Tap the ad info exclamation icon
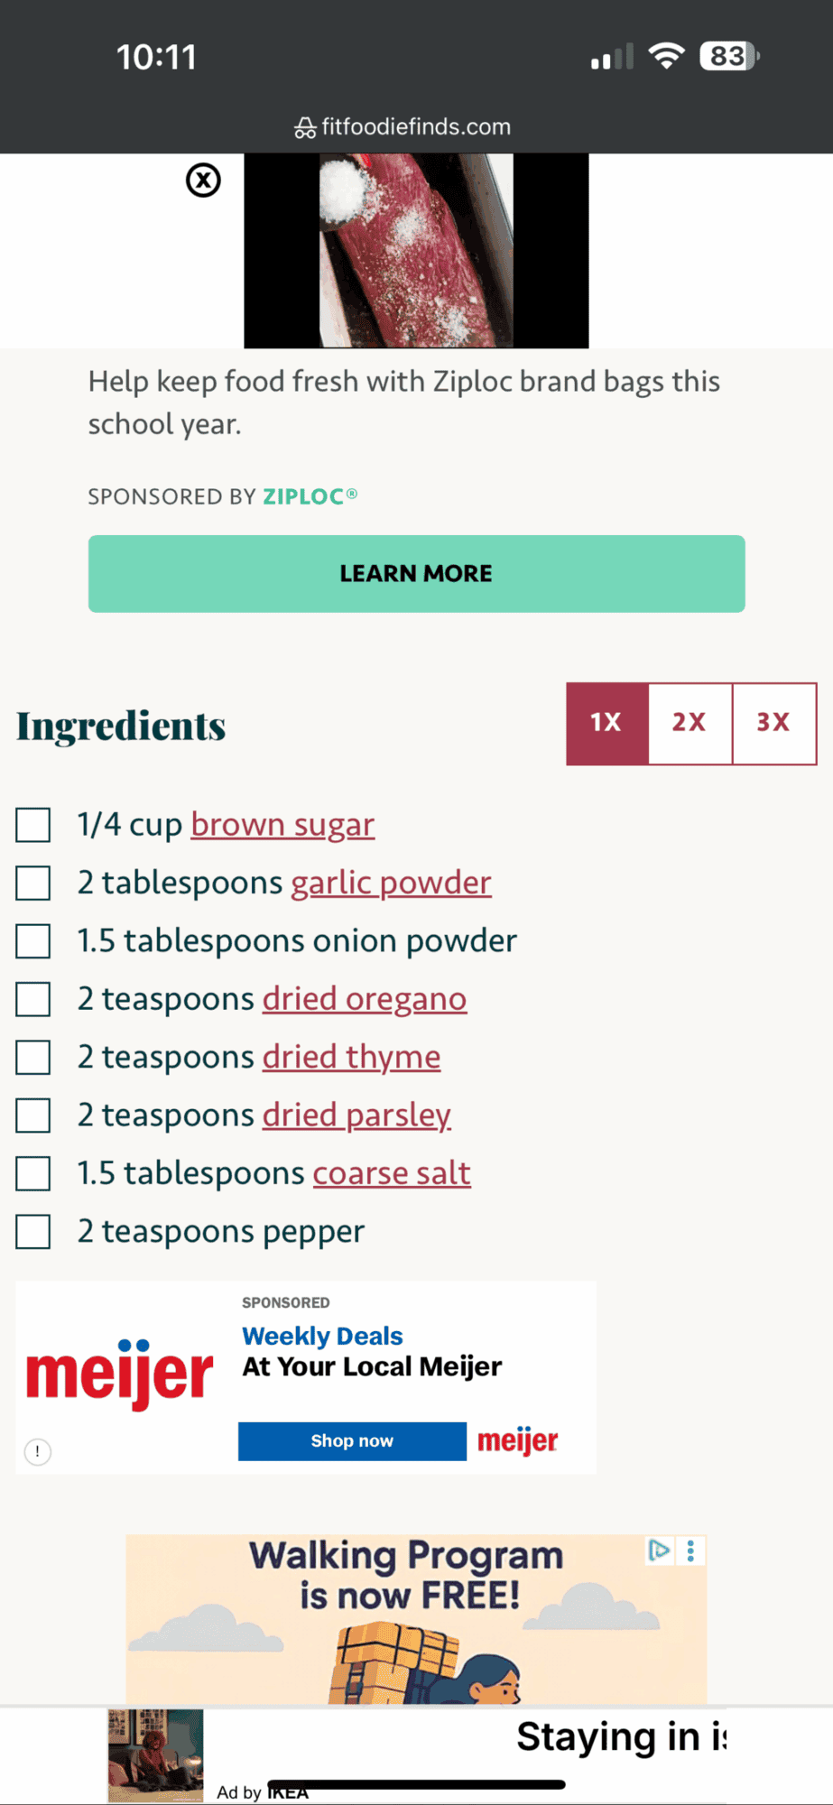This screenshot has height=1805, width=833. 37,1451
